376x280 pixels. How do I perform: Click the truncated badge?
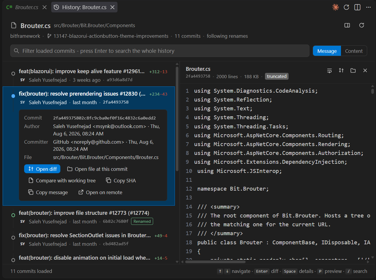[x=277, y=76]
